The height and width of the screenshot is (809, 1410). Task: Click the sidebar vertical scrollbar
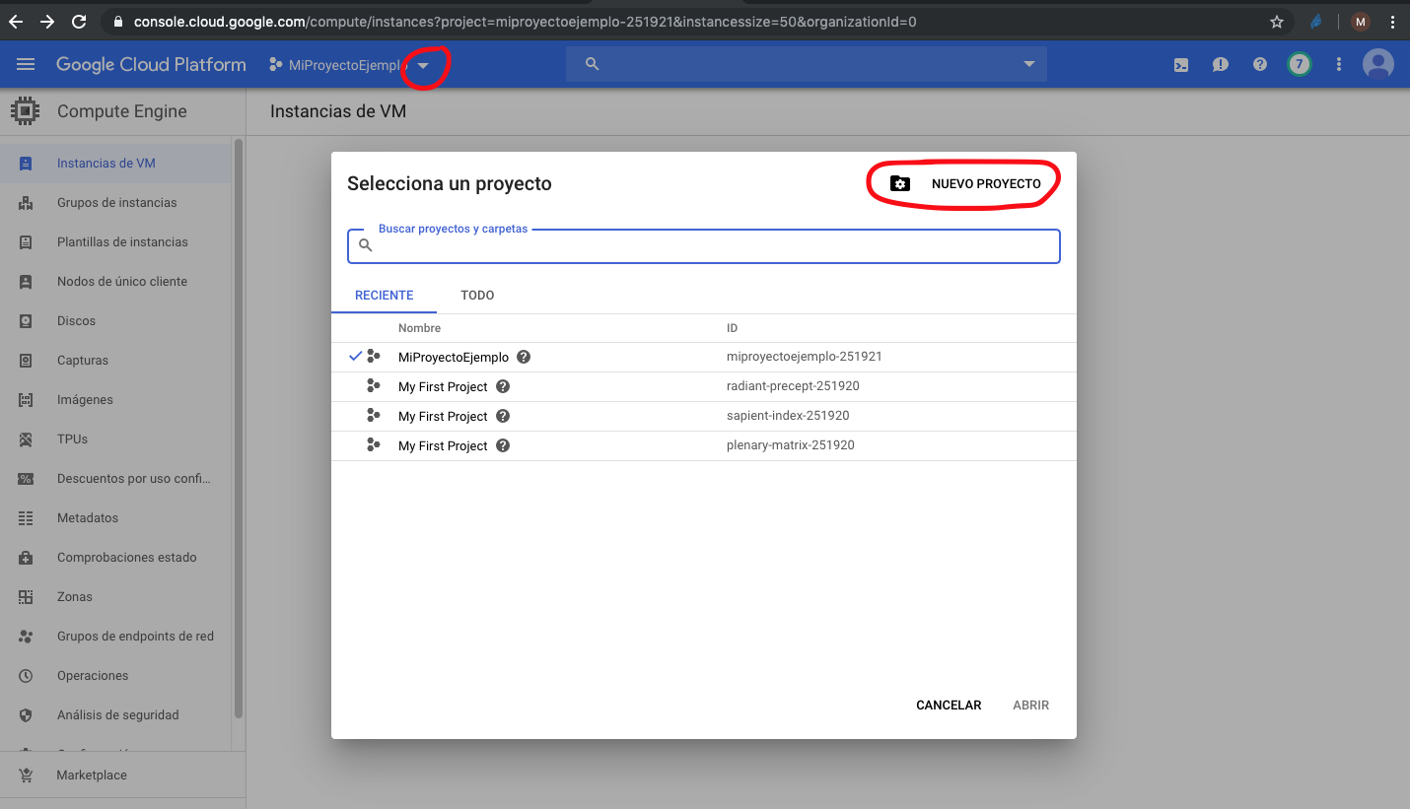pos(239,429)
